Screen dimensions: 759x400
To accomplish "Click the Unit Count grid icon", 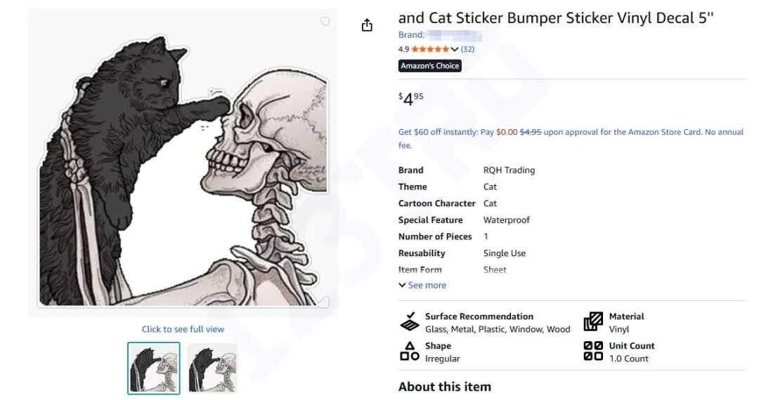I will (x=593, y=351).
